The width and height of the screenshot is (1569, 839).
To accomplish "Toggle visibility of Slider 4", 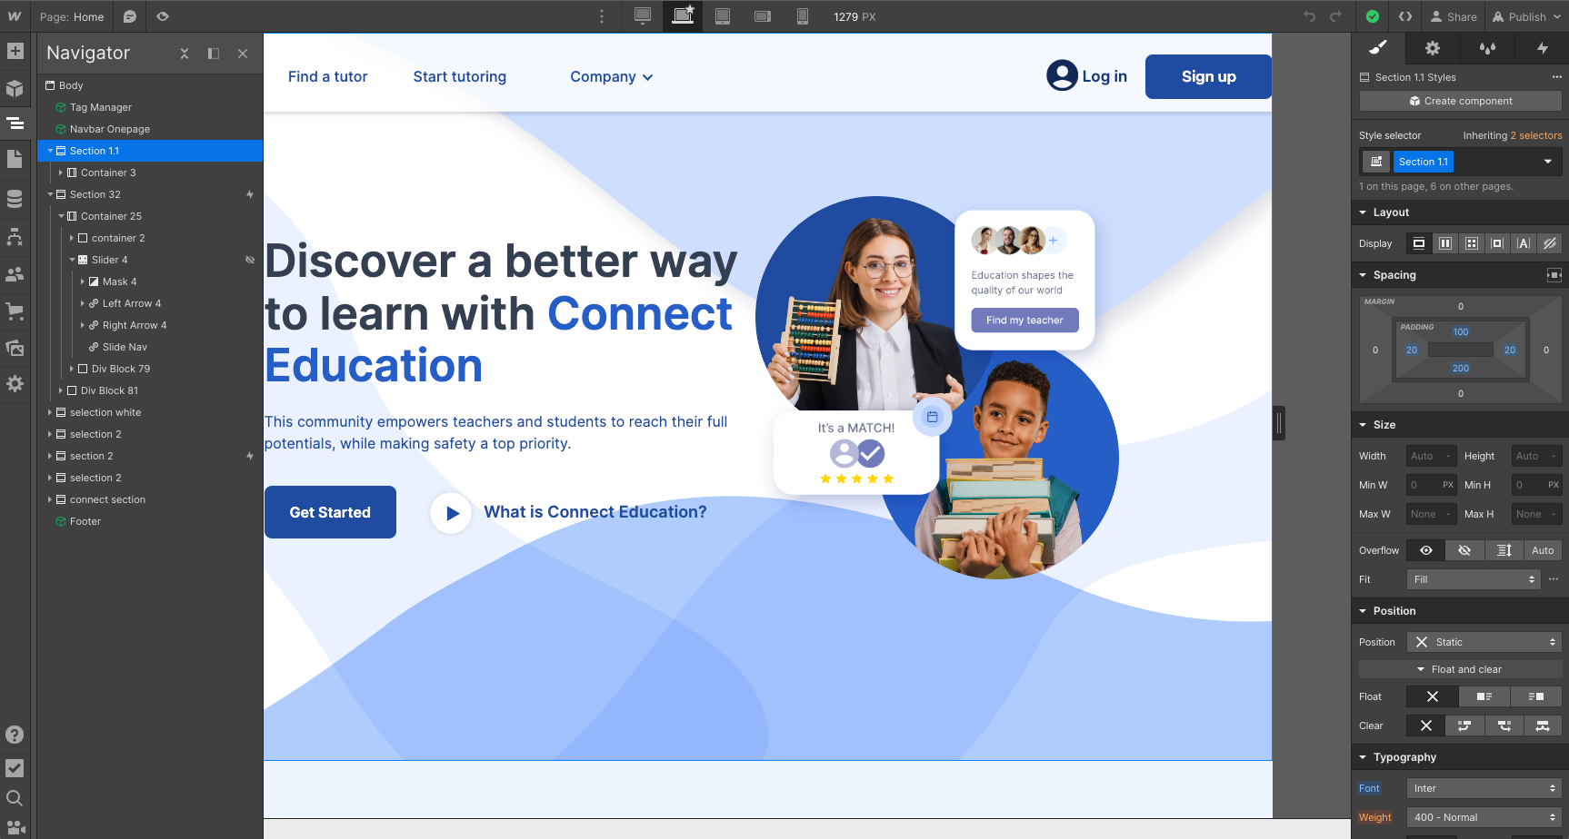I will click(x=250, y=260).
